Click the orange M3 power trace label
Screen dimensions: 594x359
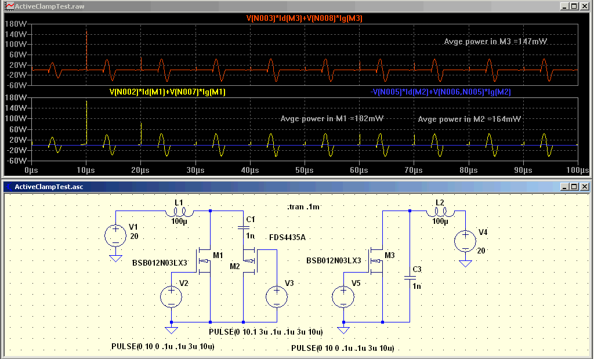click(x=304, y=18)
